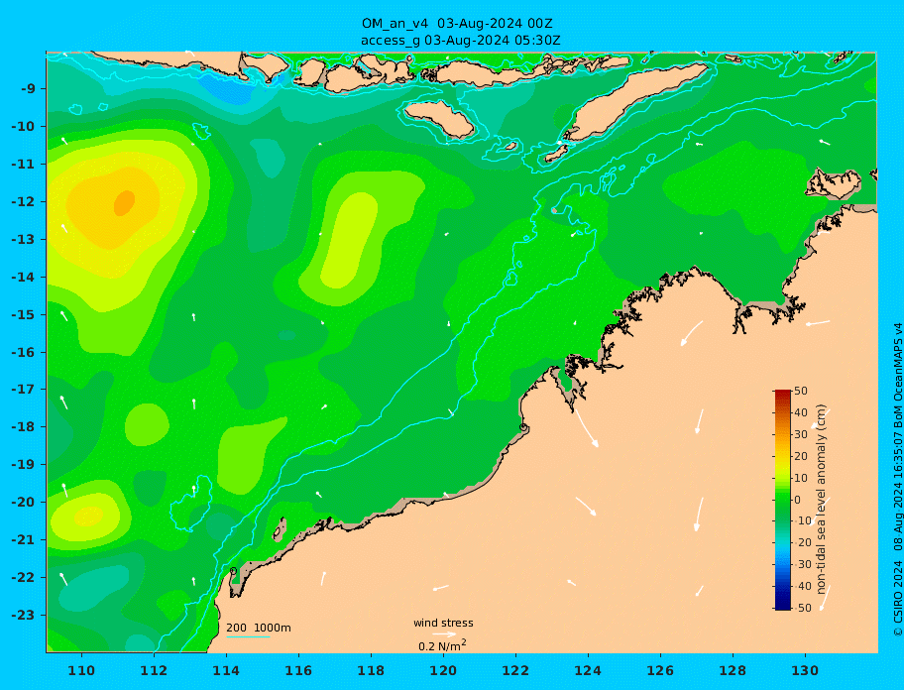
Task: Click the "0.2 N/m2" wind stress scale text
Action: 442,645
